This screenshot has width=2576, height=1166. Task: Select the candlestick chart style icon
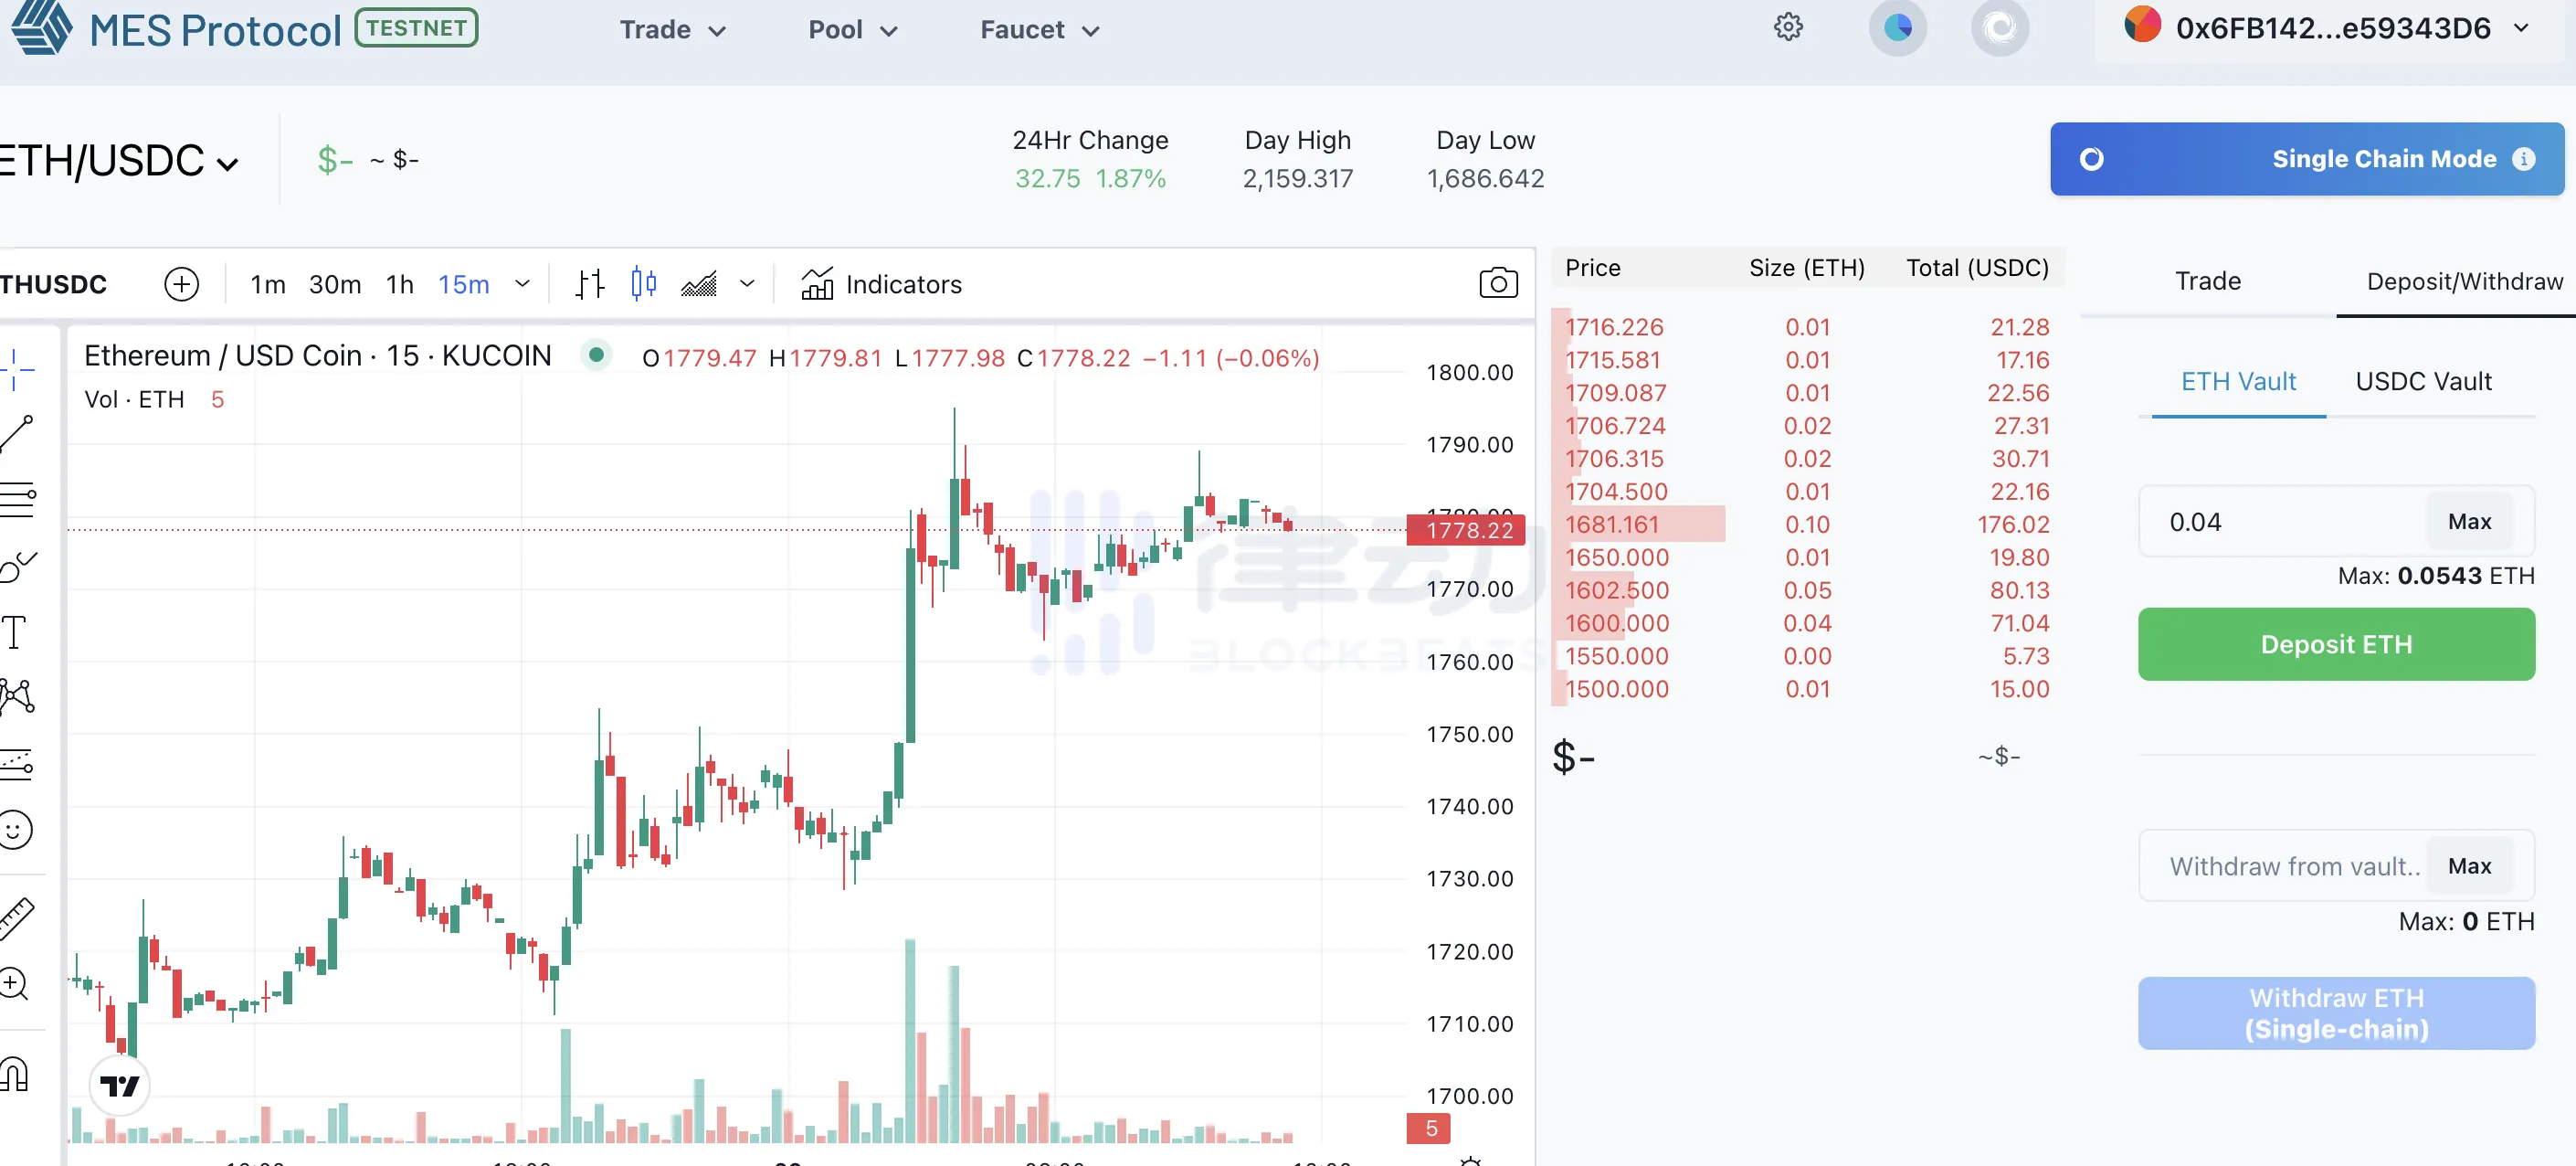point(644,284)
